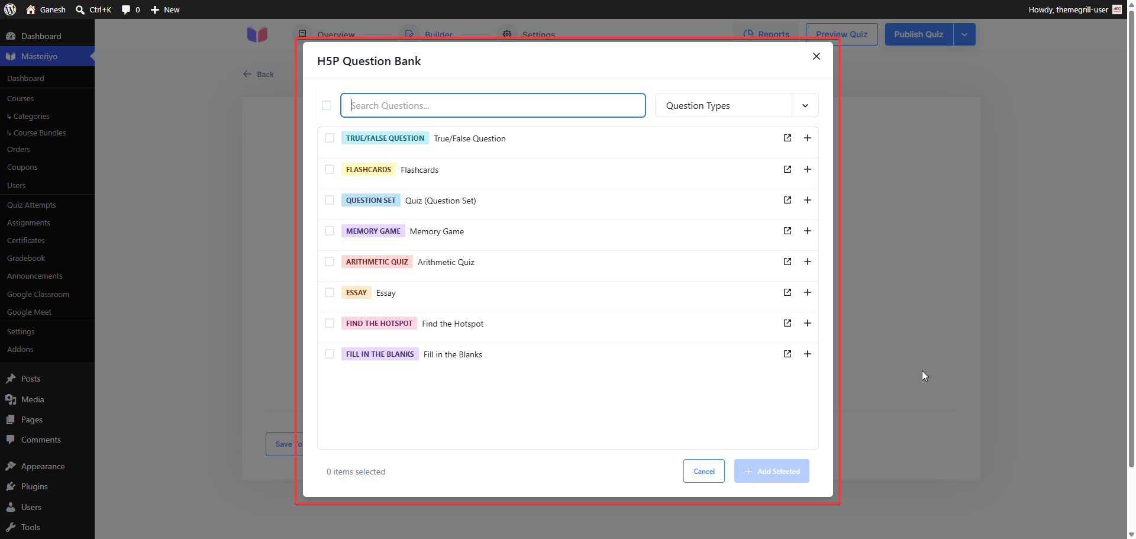Viewport: 1136px width, 539px height.
Task: Open True/False Question in new tab
Action: (788, 138)
